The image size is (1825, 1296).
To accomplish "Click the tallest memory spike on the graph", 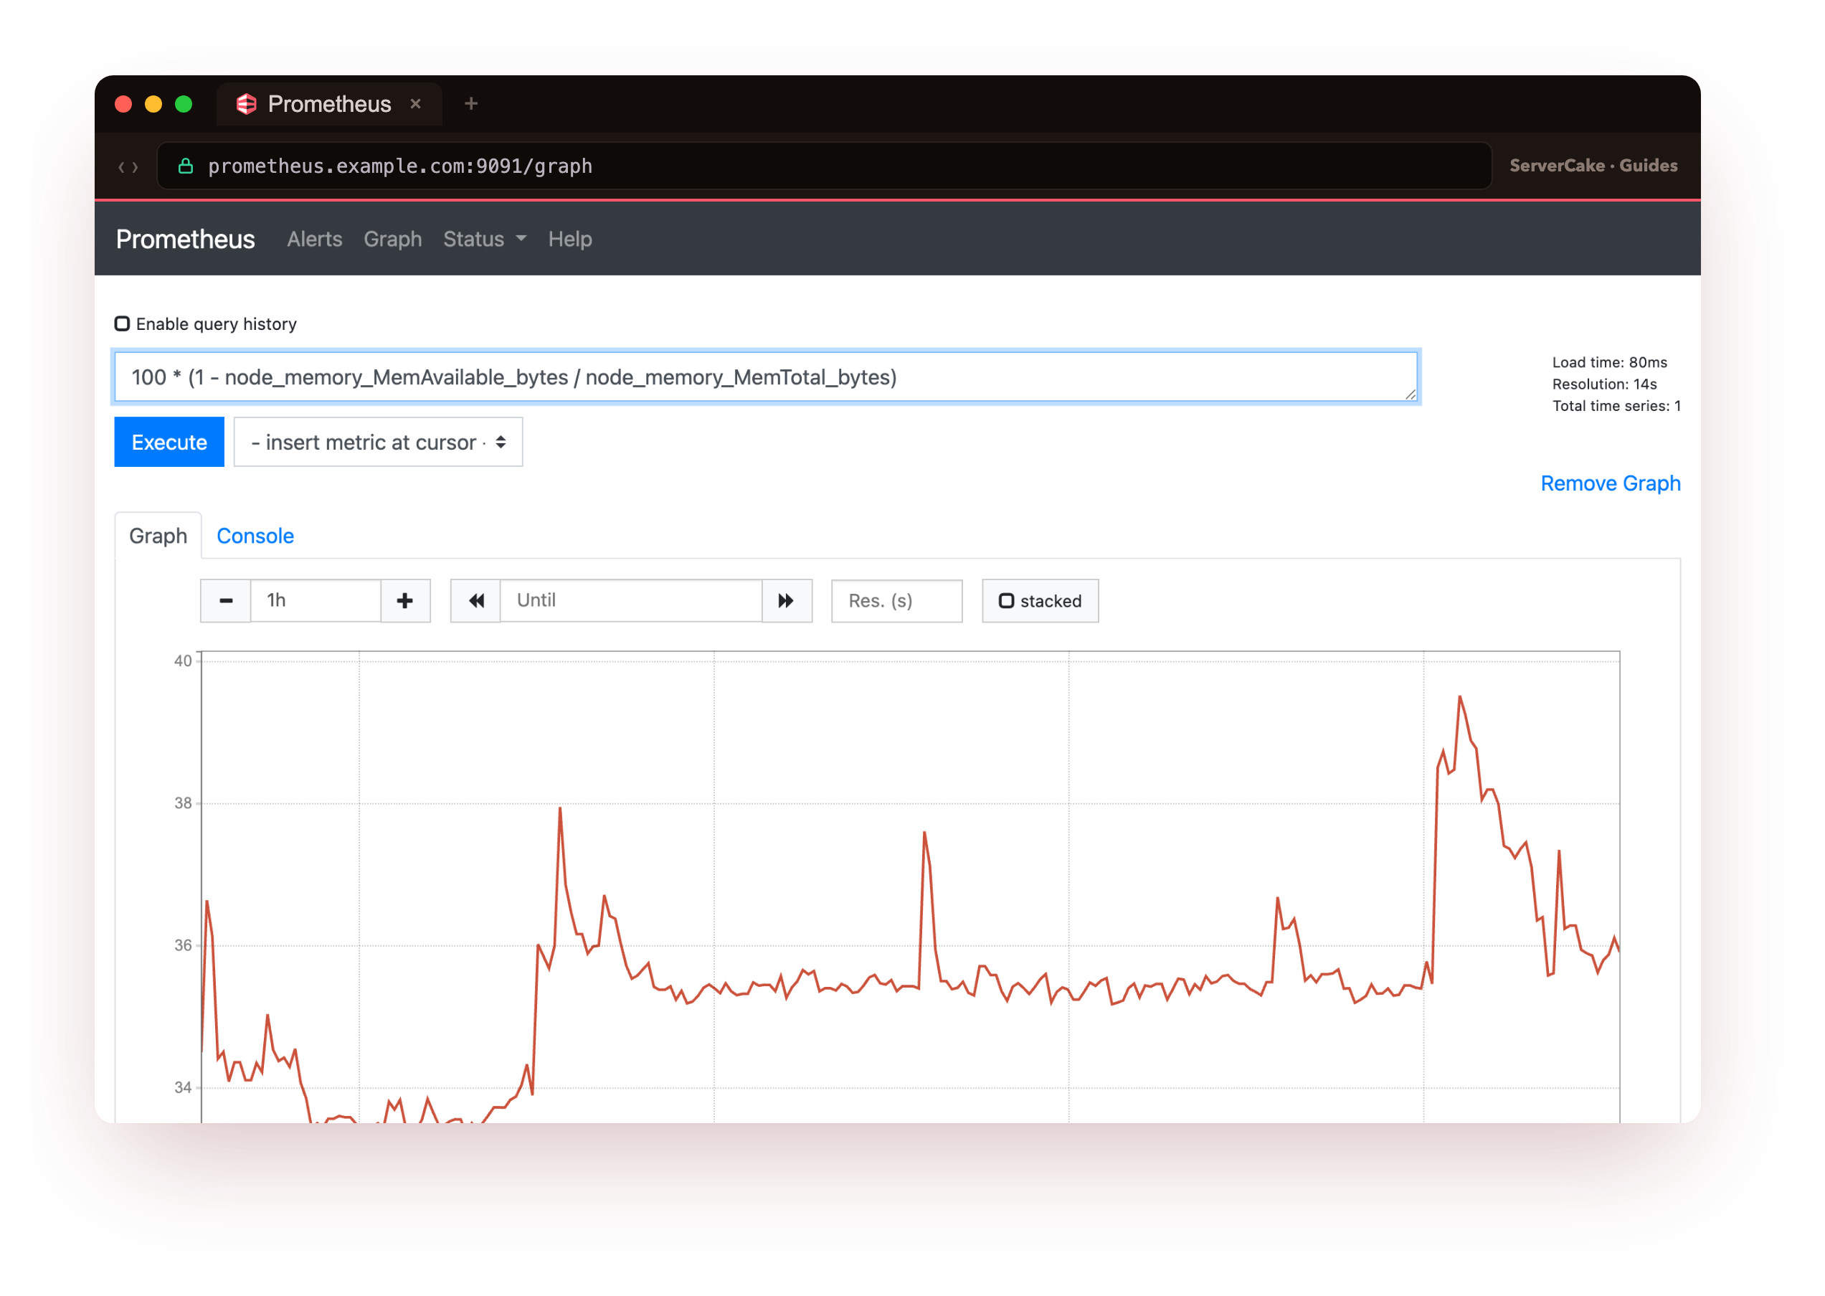I will point(1459,697).
